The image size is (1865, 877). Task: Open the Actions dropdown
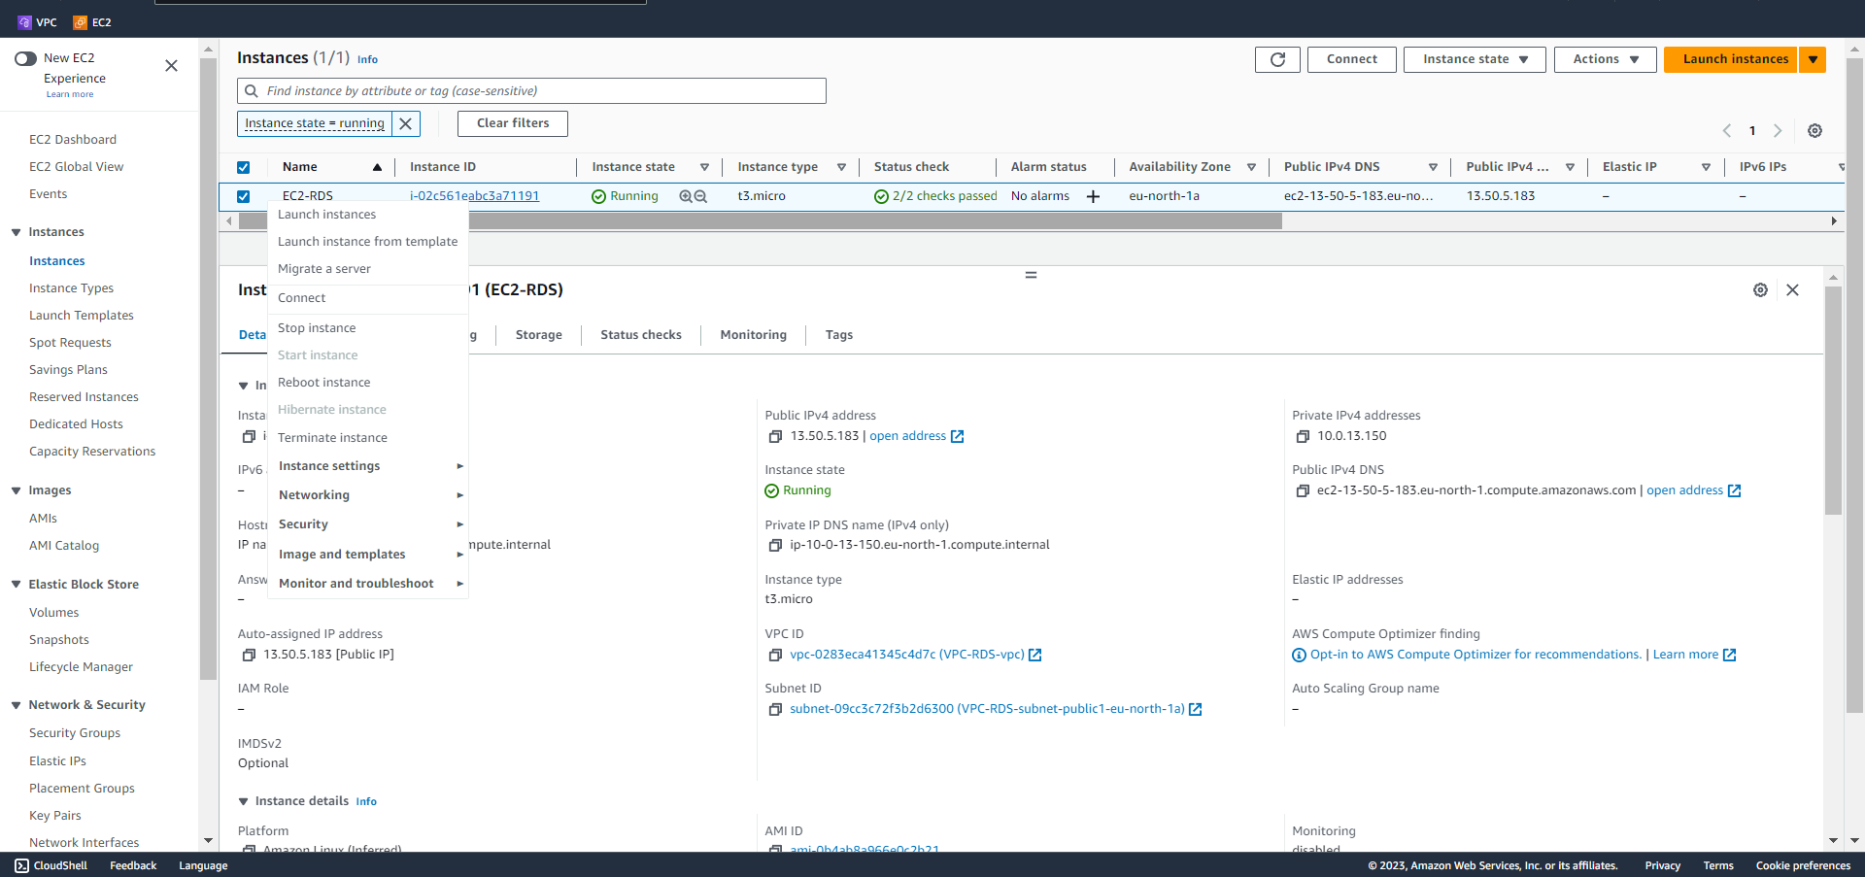click(x=1605, y=59)
